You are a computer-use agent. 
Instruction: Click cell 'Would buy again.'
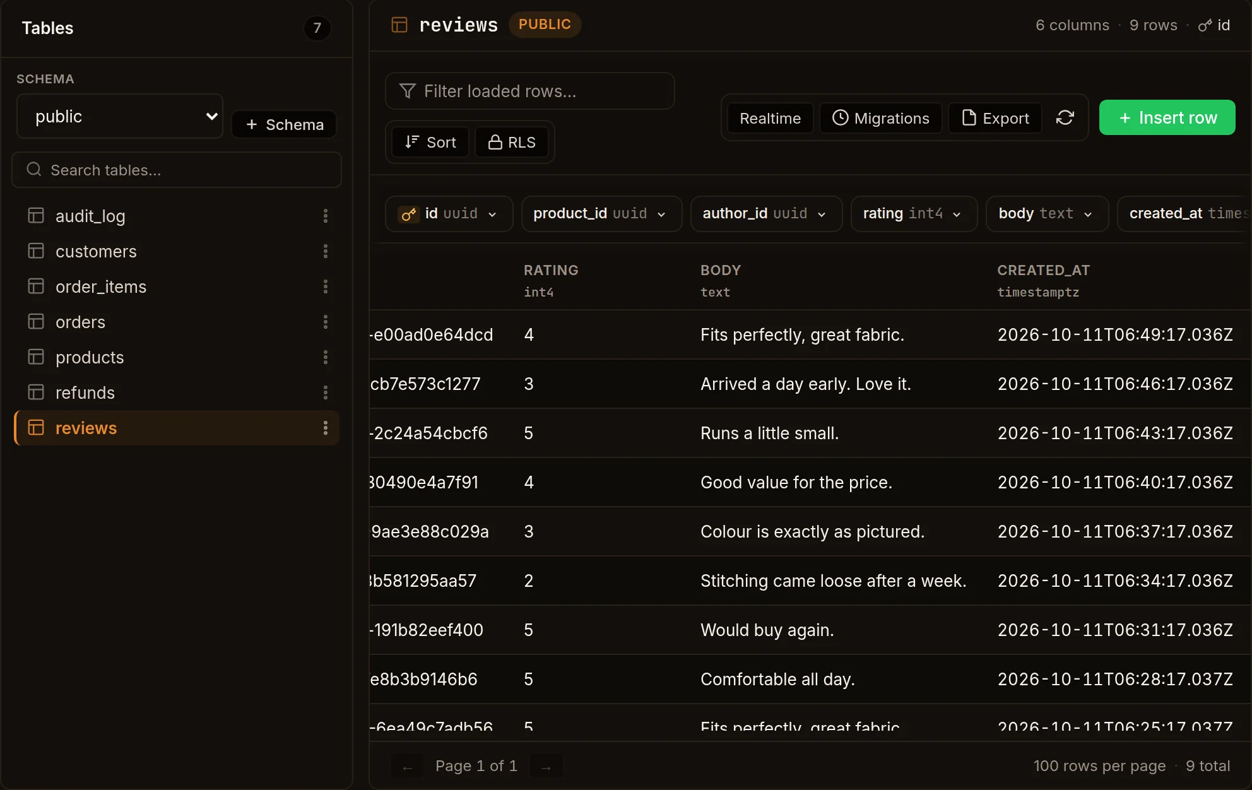(x=767, y=630)
